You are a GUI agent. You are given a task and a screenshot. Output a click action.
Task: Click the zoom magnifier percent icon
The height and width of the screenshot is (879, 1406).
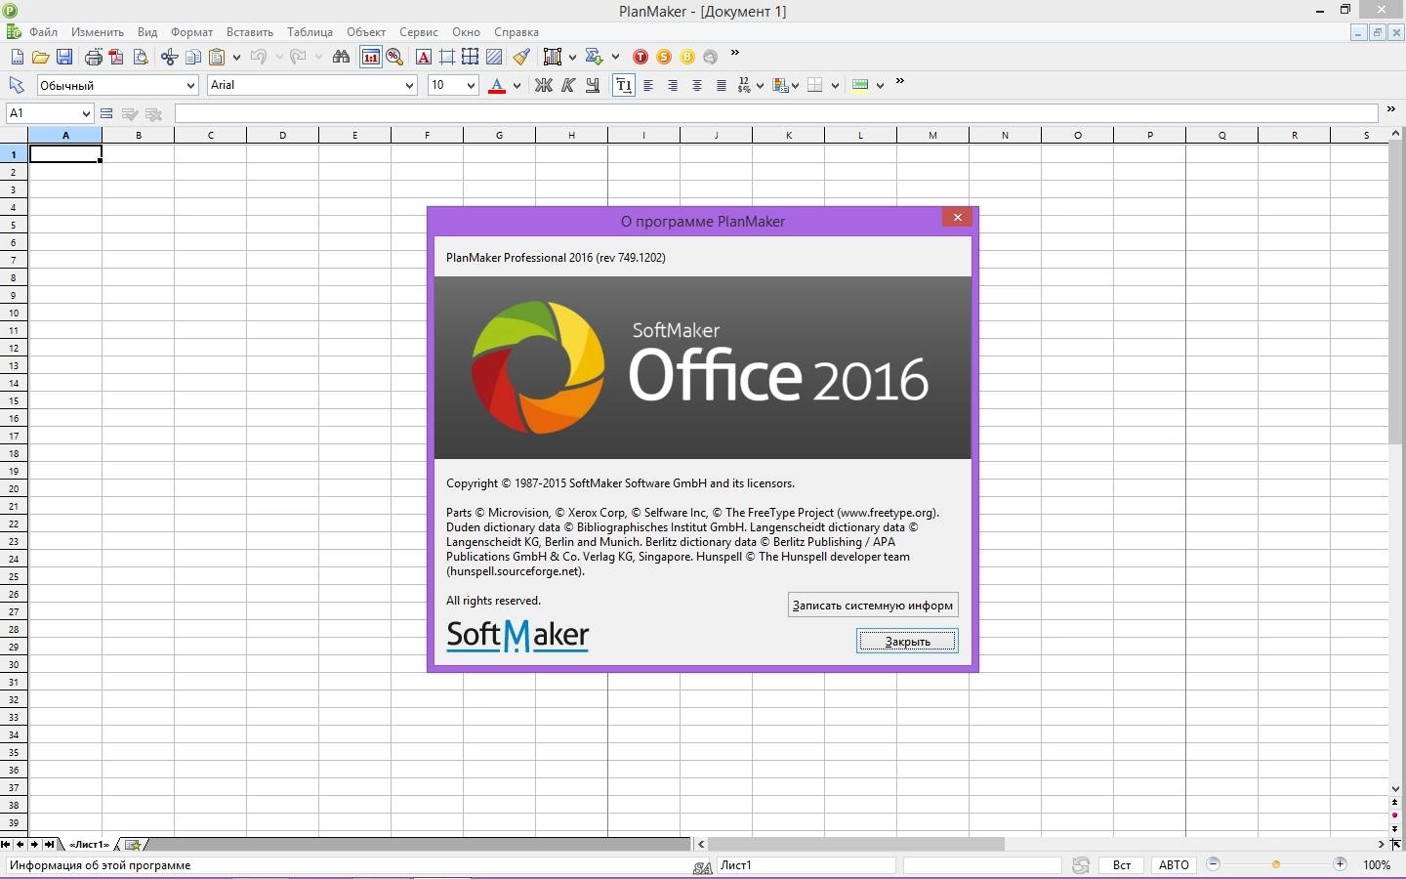[x=394, y=57]
